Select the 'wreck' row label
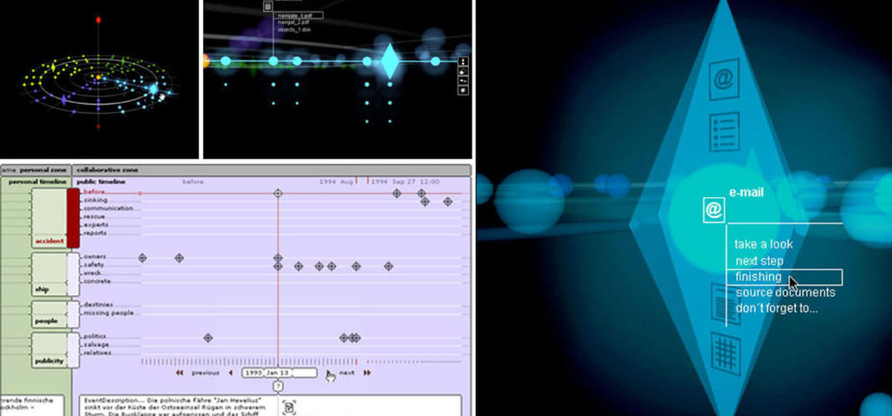This screenshot has width=892, height=416. [94, 273]
